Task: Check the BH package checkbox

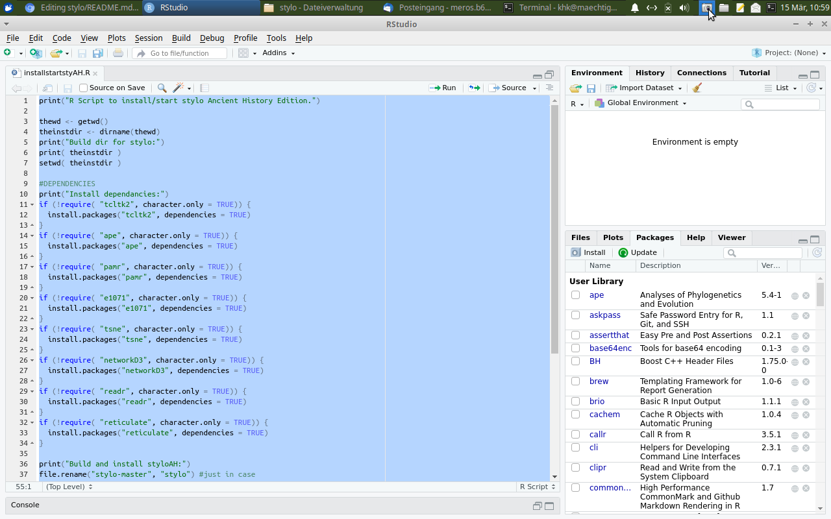Action: click(x=575, y=361)
